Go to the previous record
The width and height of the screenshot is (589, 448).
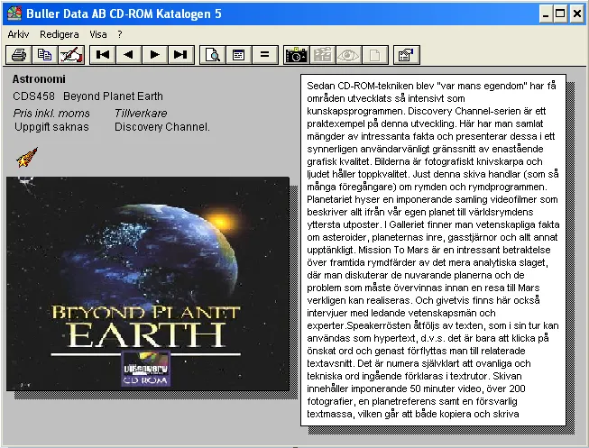point(128,55)
